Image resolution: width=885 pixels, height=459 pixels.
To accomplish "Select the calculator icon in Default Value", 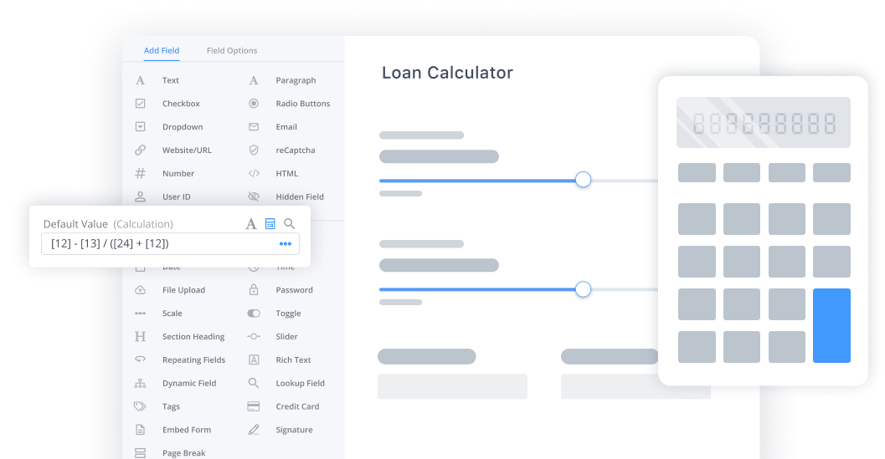I will coord(270,224).
